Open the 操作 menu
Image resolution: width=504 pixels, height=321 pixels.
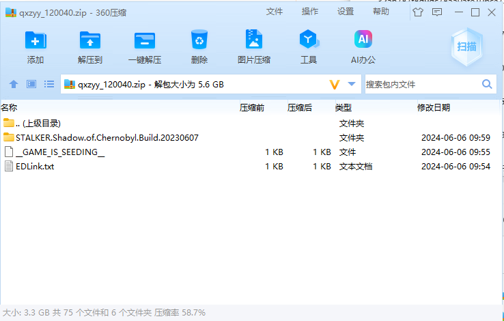point(310,12)
